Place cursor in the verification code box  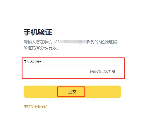coord(72,71)
